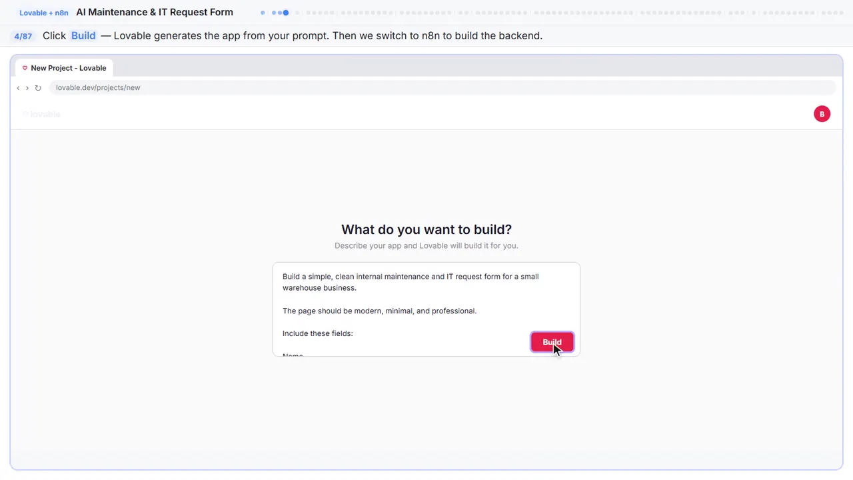This screenshot has width=853, height=480.
Task: Click the highlighted Build word in instructions
Action: (x=83, y=36)
